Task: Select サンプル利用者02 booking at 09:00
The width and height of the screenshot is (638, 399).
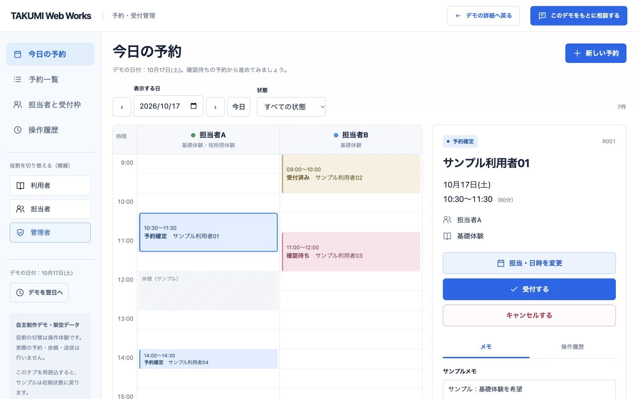Action: pos(351,174)
